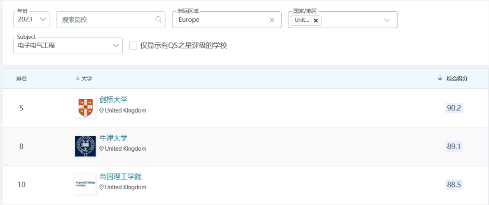Open the 帝国理工学院 link
Viewport: 489px width, 205px height.
point(120,177)
